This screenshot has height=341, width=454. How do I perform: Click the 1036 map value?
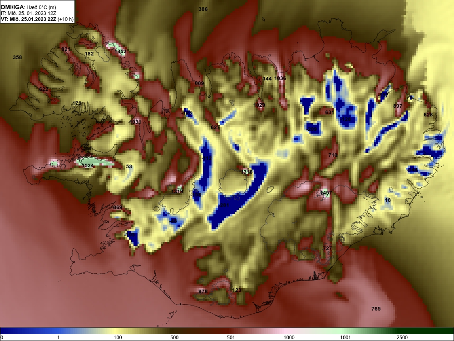click(280, 78)
